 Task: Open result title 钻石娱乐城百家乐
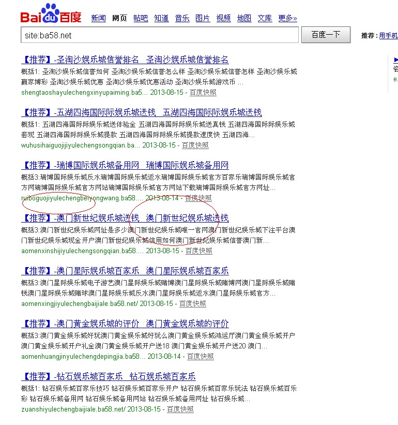pos(108,376)
